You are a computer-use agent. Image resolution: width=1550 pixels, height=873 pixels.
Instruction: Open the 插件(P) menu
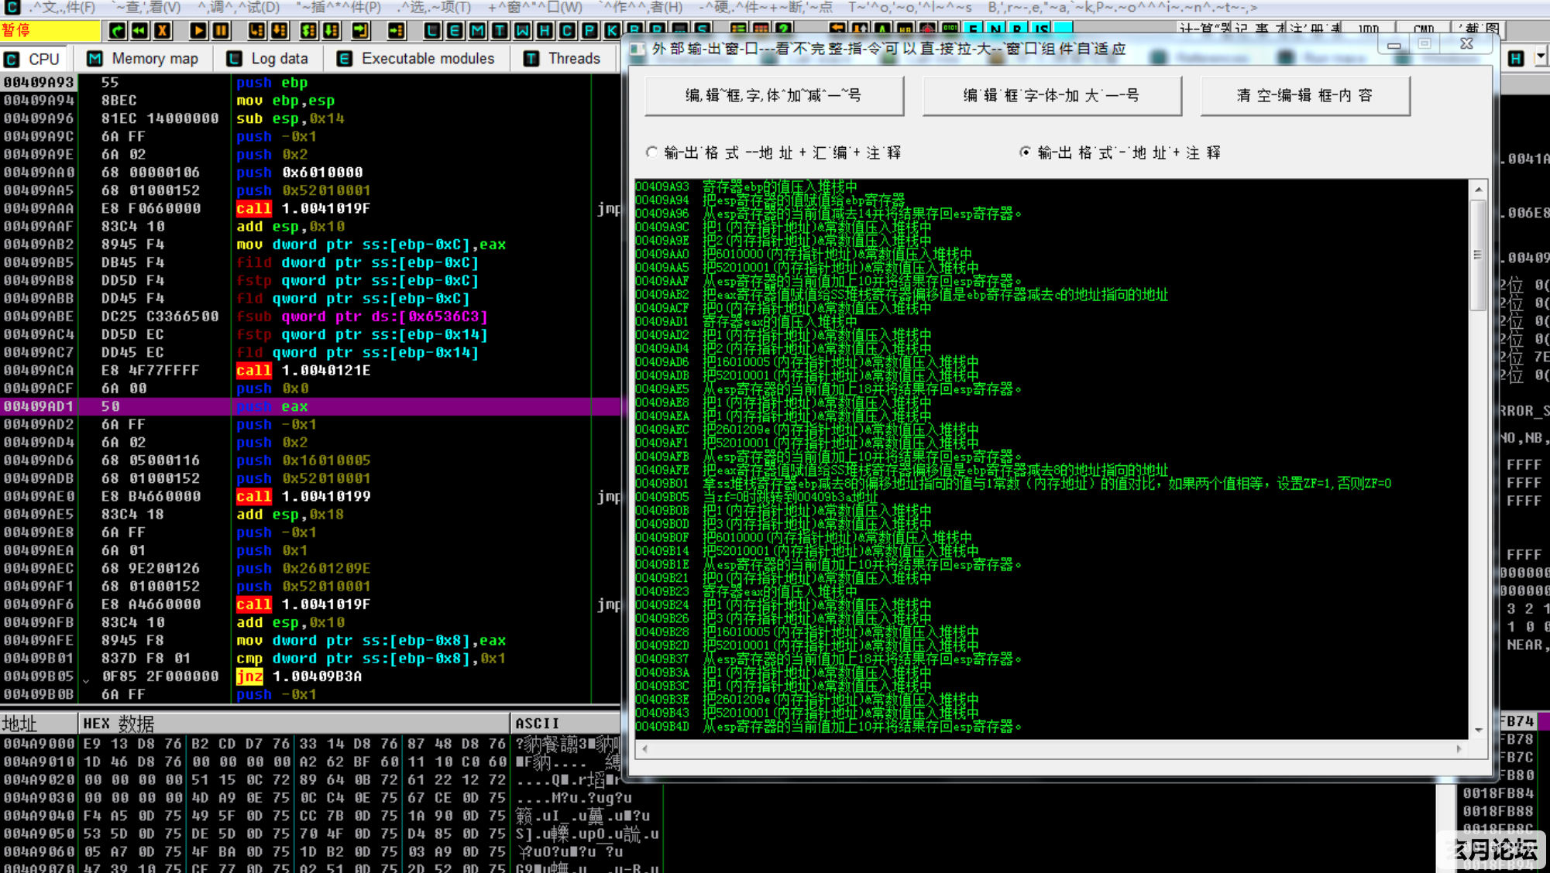[x=339, y=8]
